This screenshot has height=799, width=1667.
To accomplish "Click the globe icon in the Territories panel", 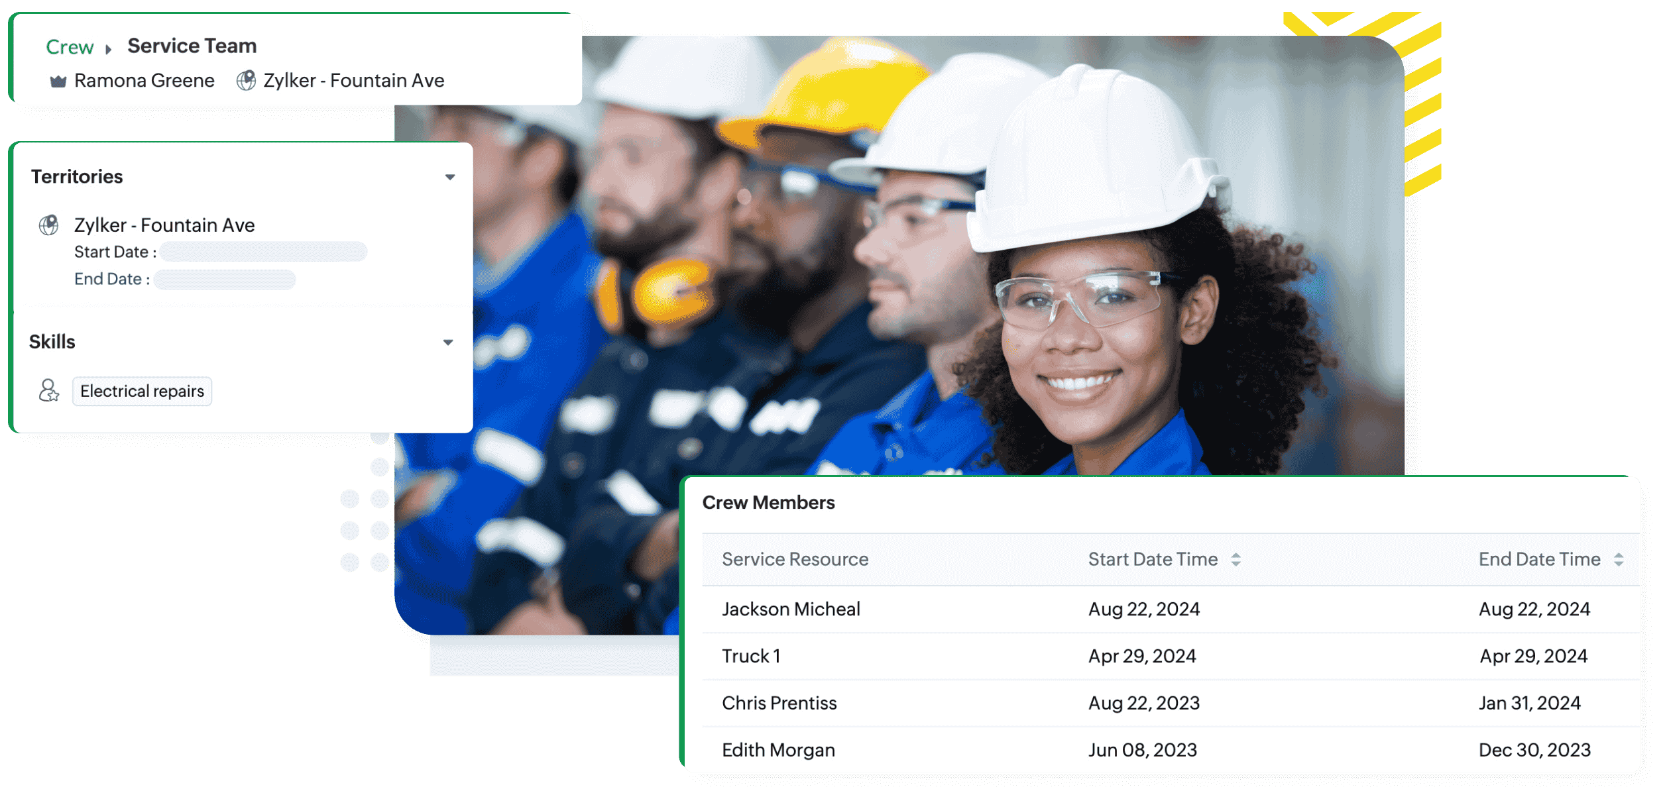I will 49,225.
